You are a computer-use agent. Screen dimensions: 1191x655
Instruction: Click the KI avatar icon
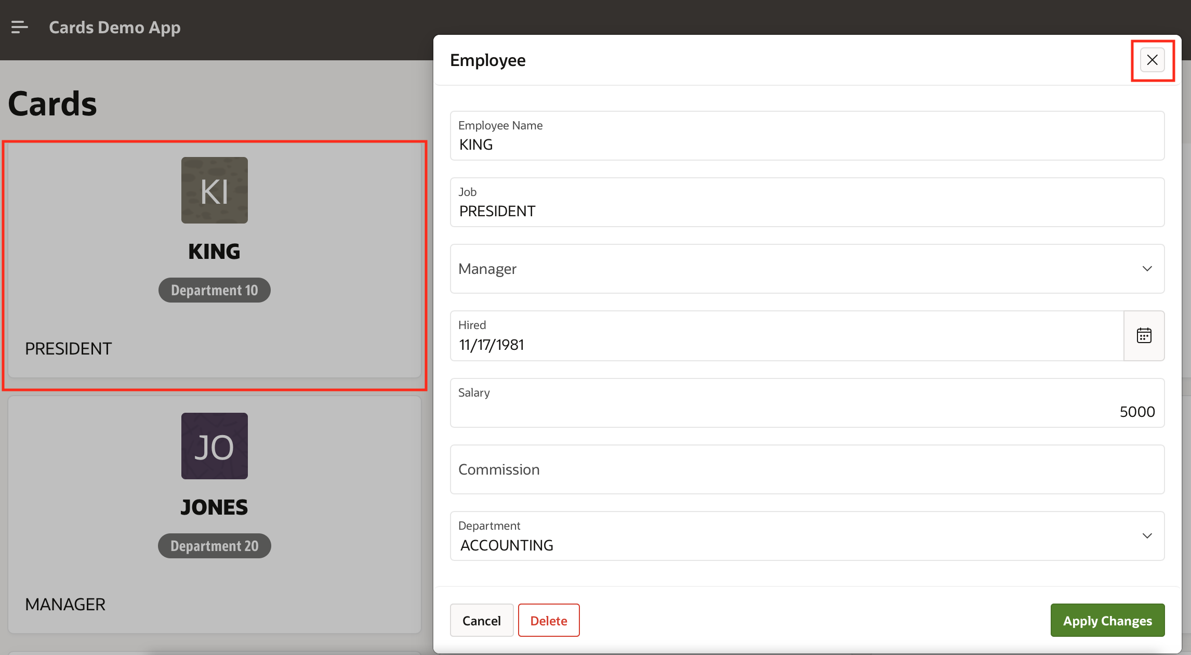coord(214,190)
